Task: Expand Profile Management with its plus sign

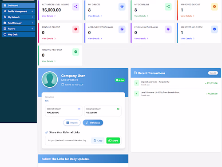Action: pos(32,11)
